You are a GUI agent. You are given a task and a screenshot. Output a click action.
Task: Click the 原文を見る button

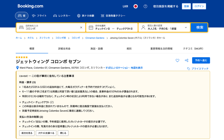click(27, 133)
